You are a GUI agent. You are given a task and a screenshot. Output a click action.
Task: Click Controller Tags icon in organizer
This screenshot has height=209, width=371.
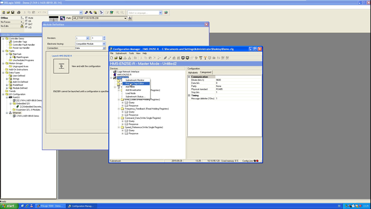[x=11, y=42]
